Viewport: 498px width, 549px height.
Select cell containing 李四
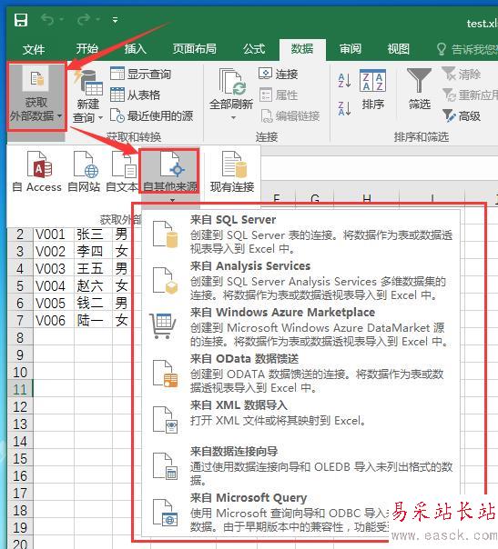(93, 252)
